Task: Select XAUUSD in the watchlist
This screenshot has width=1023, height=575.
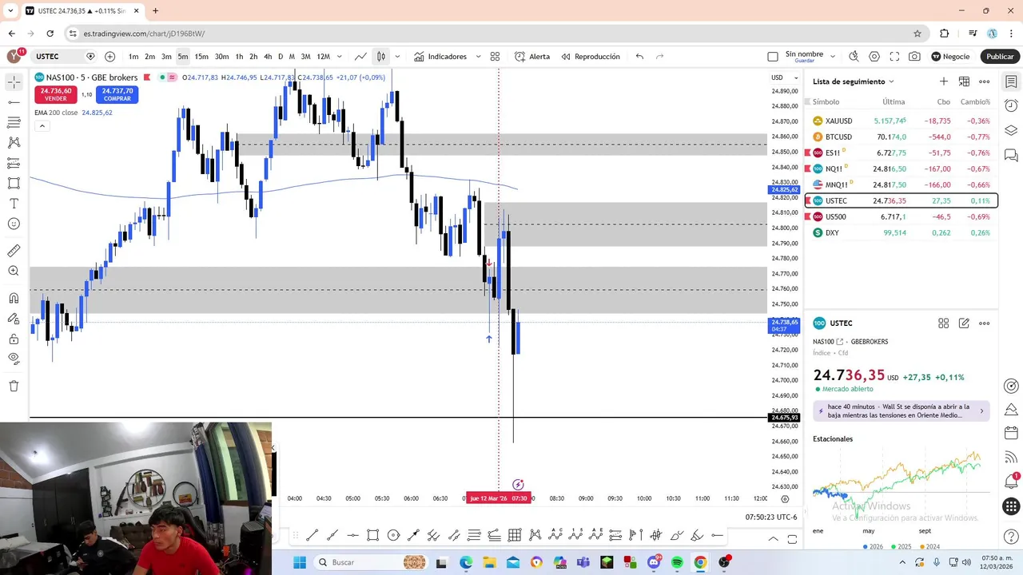Action: pyautogui.click(x=901, y=121)
